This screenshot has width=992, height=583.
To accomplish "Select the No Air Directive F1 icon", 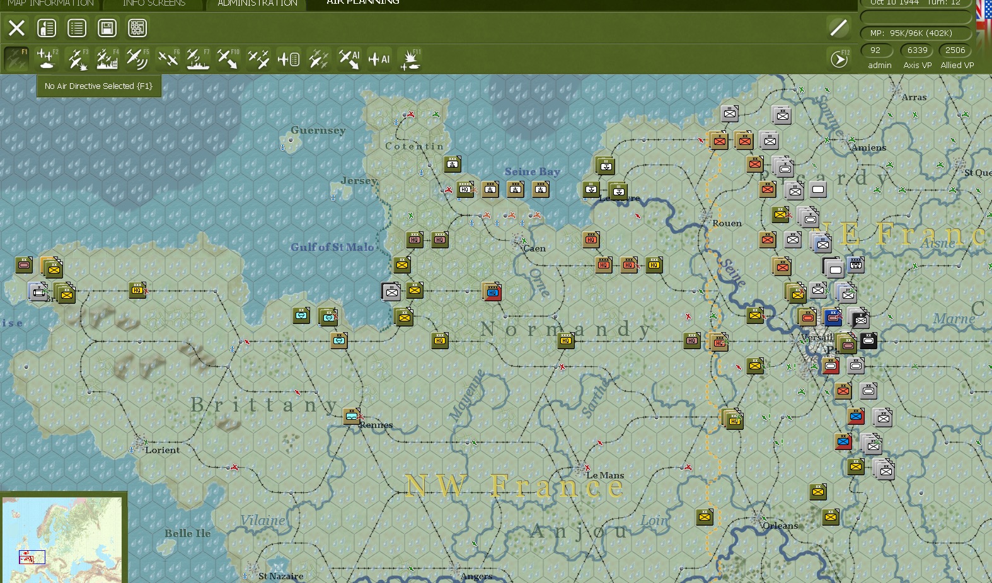I will pyautogui.click(x=16, y=59).
